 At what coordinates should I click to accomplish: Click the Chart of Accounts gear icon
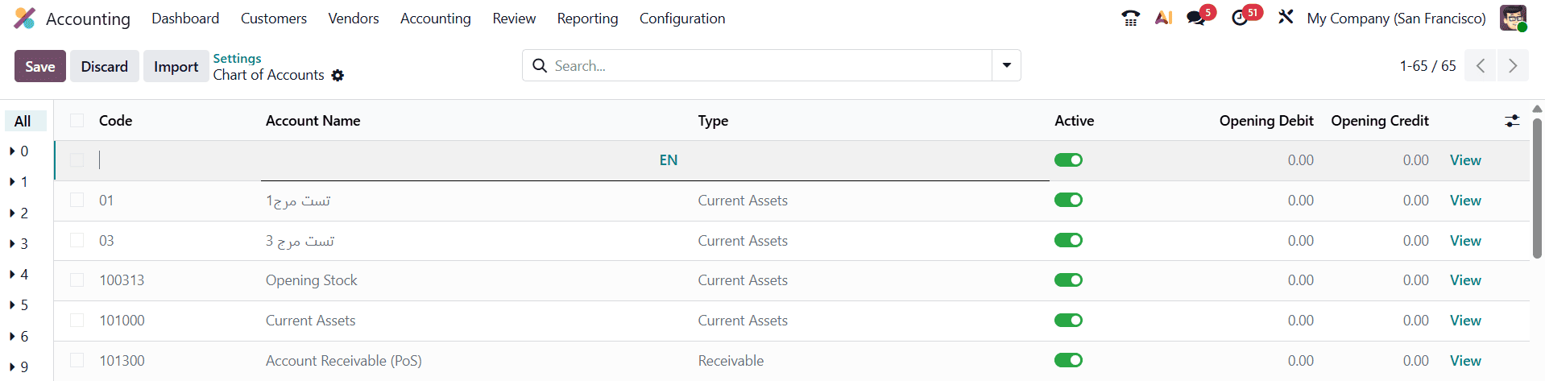338,75
